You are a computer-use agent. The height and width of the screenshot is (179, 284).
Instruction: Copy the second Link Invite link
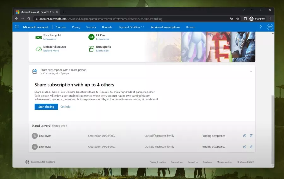(245, 147)
